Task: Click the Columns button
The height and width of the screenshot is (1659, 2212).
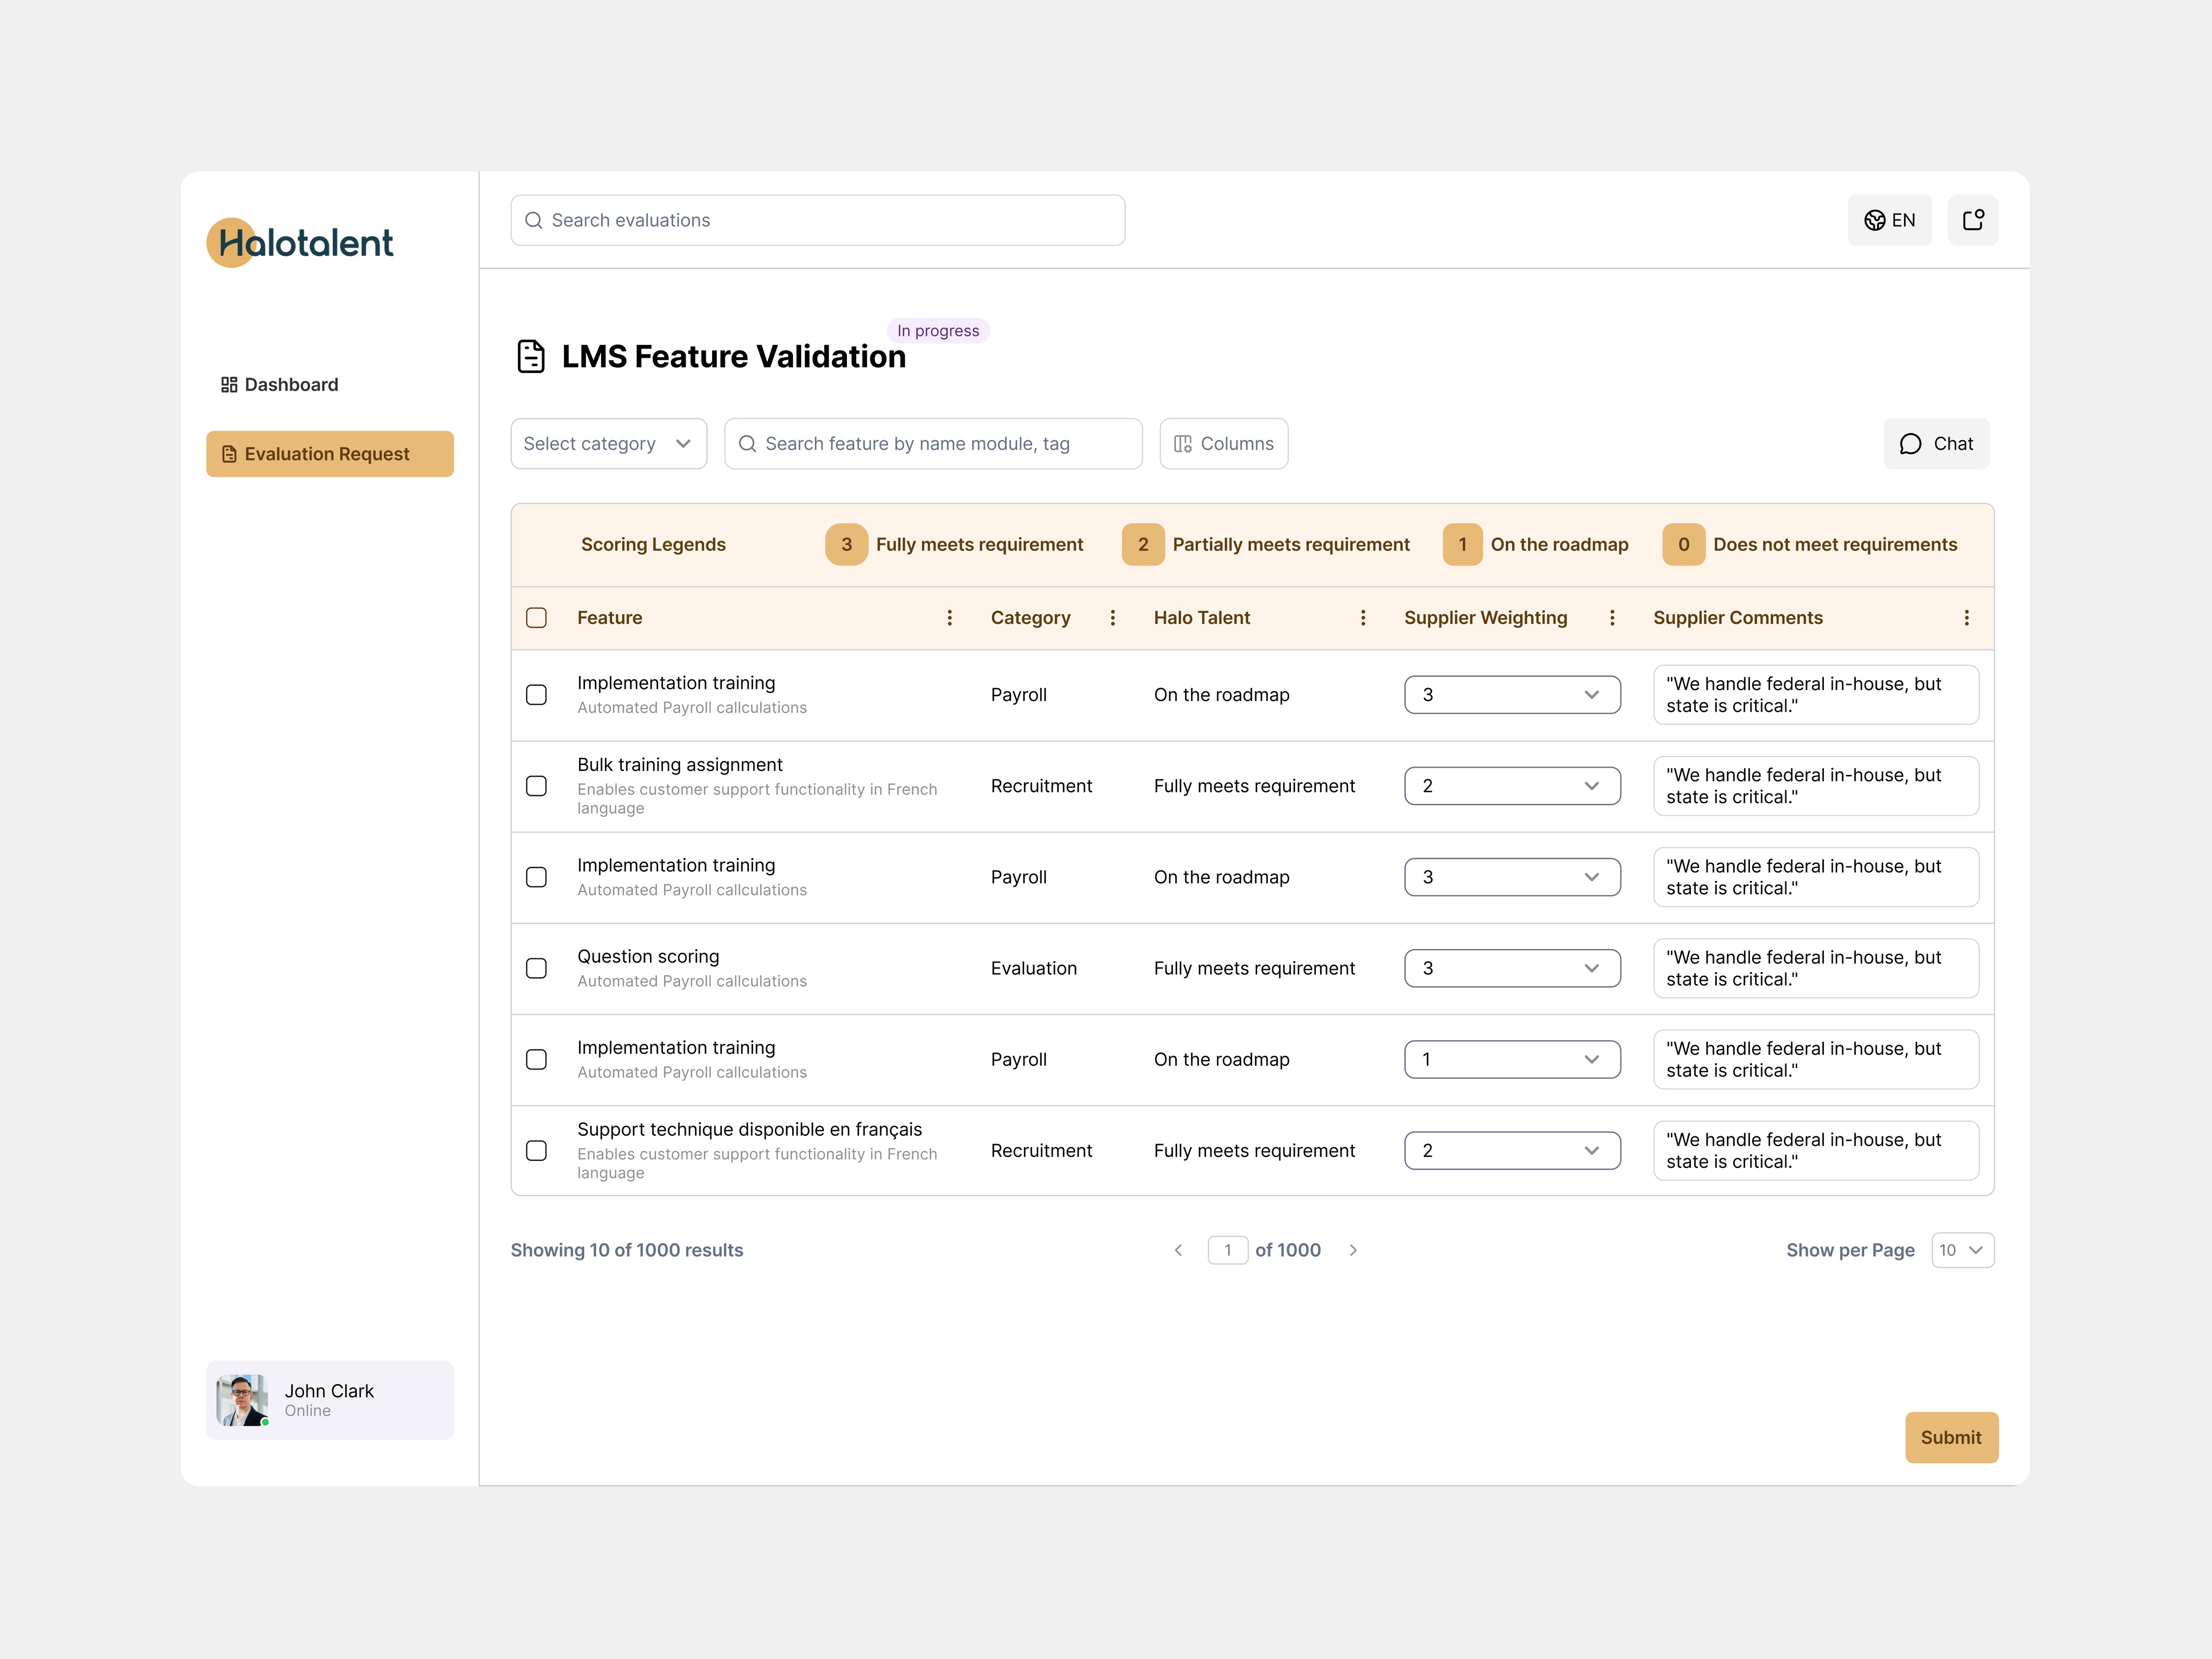Action: click(1223, 444)
